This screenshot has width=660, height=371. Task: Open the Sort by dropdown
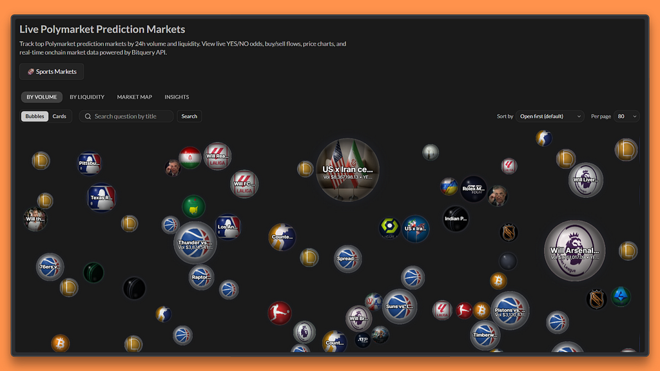[550, 116]
